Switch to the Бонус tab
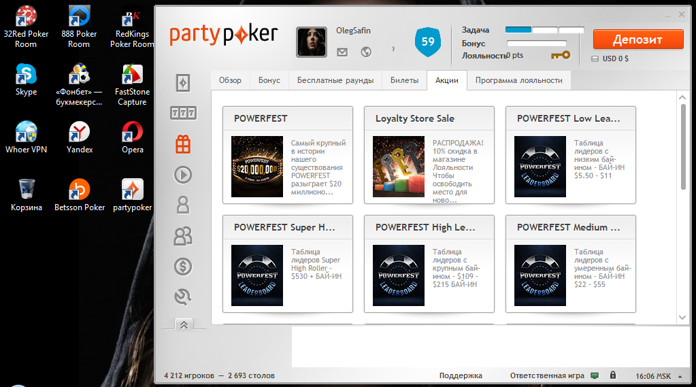Screen dimensions: 696x387 click(x=269, y=80)
